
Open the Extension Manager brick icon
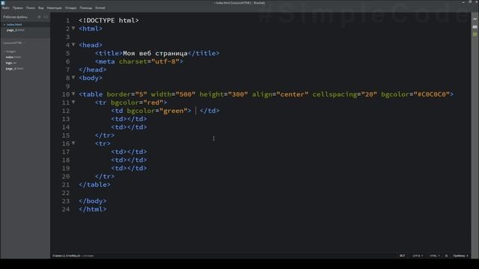click(475, 27)
